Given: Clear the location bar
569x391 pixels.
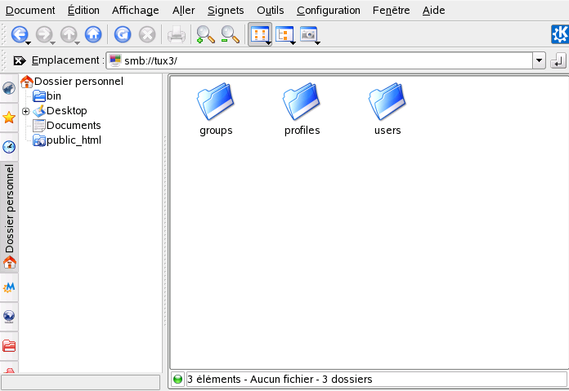Looking at the screenshot, I should pyautogui.click(x=20, y=60).
